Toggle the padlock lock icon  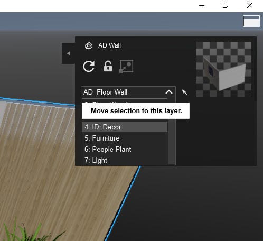pos(108,66)
